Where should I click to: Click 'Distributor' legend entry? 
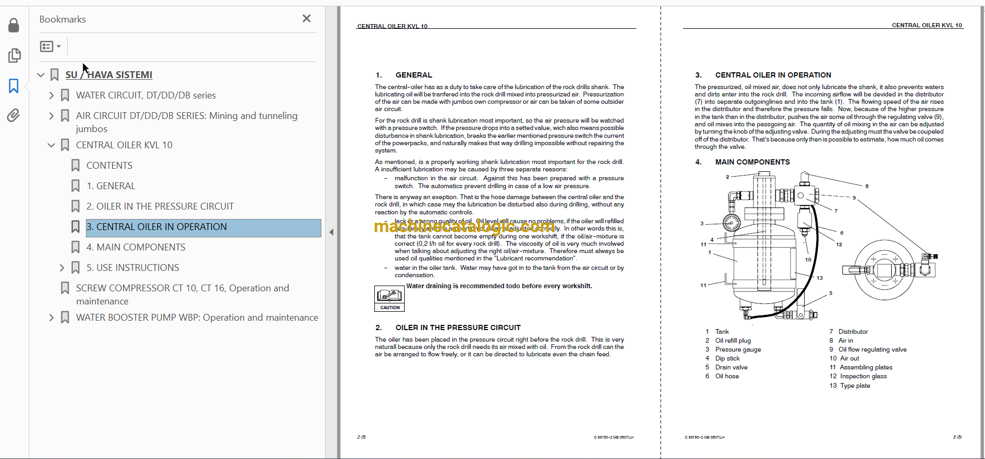click(853, 332)
